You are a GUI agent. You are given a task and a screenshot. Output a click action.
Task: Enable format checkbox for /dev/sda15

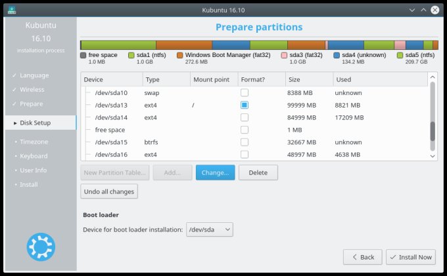pos(245,142)
